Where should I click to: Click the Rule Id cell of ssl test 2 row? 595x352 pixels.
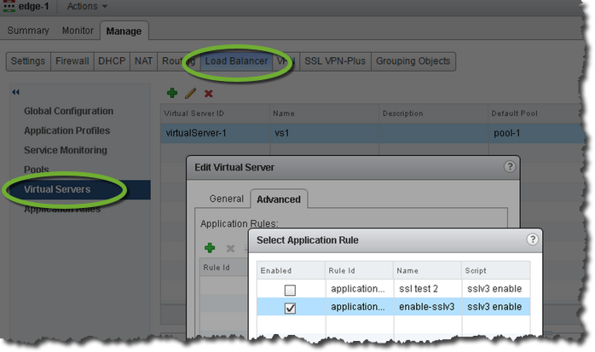click(359, 289)
